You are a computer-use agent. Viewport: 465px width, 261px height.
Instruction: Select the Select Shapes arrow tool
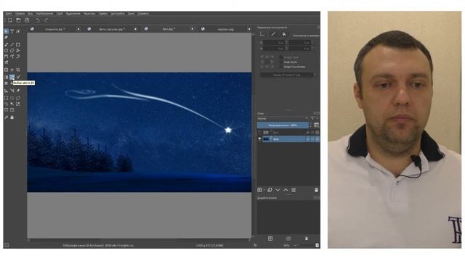[7, 31]
